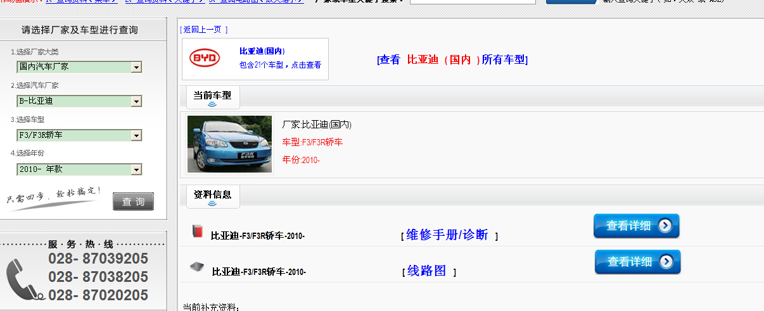Click 查看 比亚迪（国内）所有车型 link

(x=452, y=59)
